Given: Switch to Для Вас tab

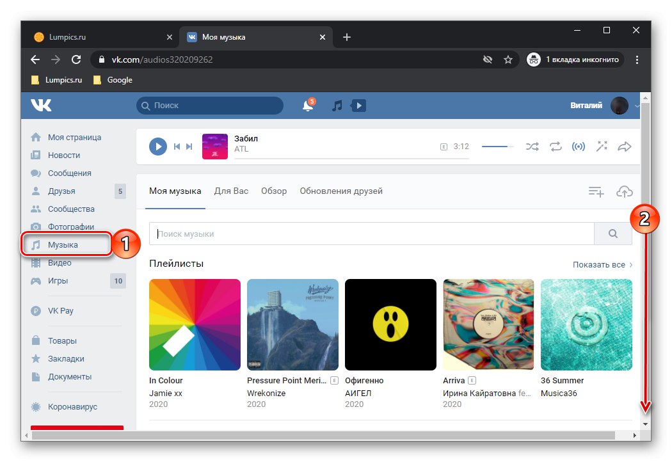Looking at the screenshot, I should 232,191.
